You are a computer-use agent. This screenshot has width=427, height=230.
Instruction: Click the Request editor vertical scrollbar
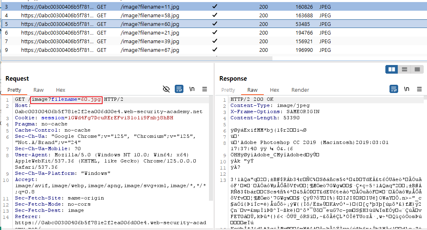[x=211, y=148]
